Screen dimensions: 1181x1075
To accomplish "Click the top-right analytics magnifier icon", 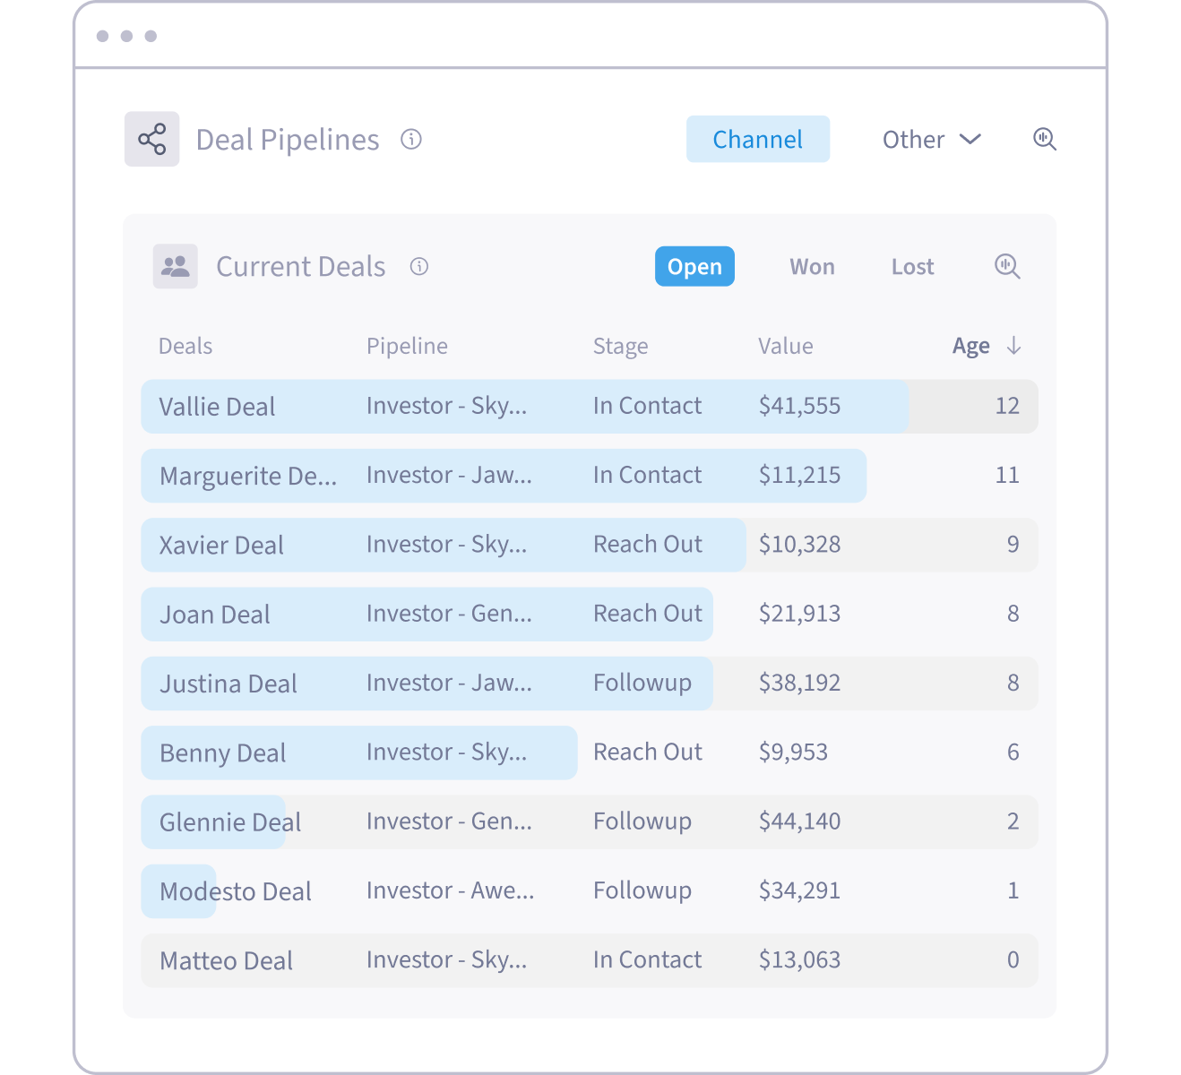I will coord(1044,139).
